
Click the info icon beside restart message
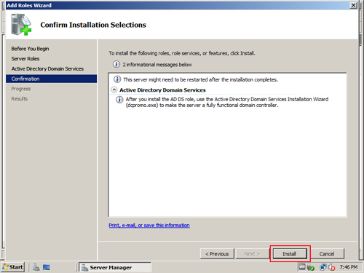[x=117, y=79]
